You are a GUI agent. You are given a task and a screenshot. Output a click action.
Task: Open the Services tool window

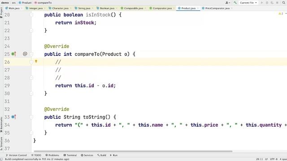87,155
